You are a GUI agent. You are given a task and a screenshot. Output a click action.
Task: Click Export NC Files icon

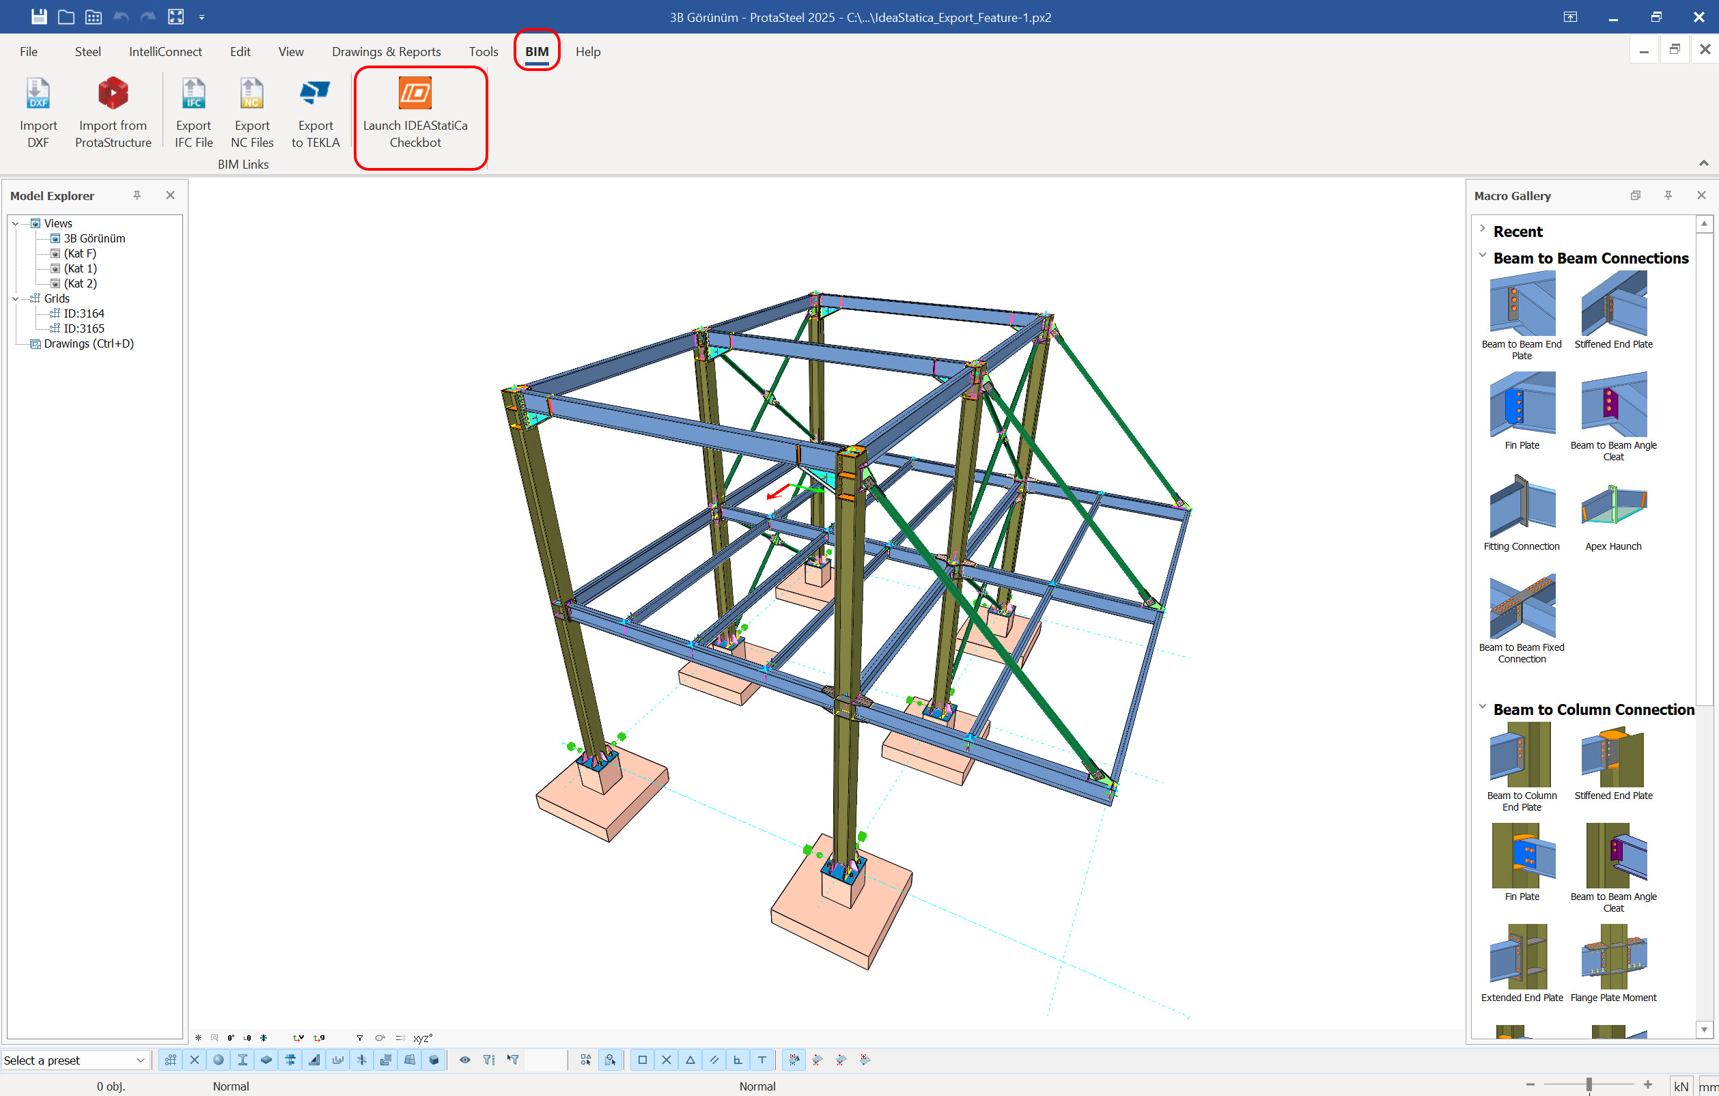(x=251, y=94)
